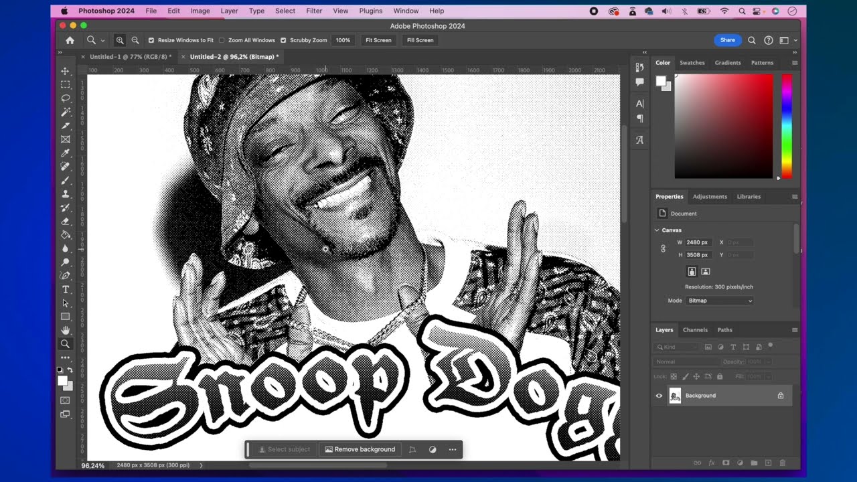Open the Layers panel menu

point(795,330)
